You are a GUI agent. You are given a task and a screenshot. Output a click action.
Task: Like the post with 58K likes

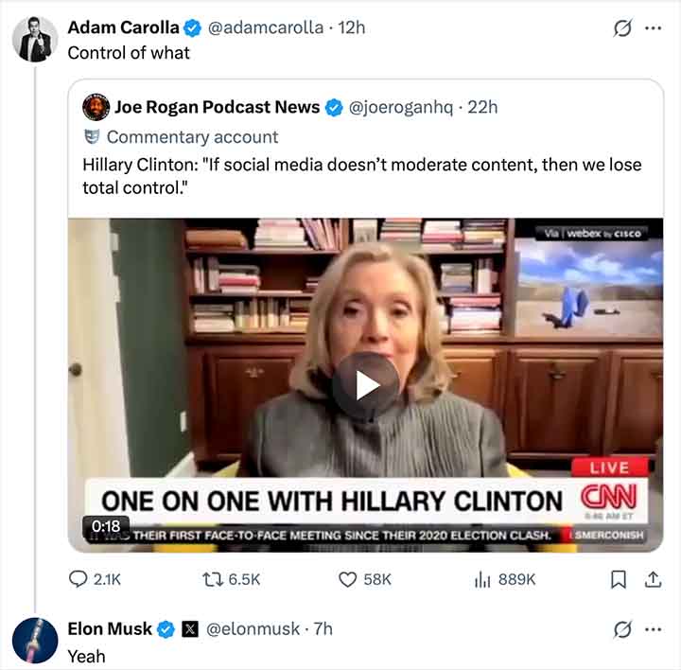(x=349, y=579)
